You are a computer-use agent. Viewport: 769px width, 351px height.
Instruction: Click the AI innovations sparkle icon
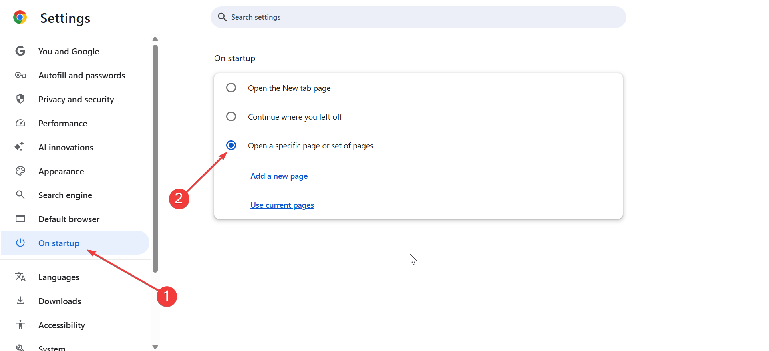20,147
